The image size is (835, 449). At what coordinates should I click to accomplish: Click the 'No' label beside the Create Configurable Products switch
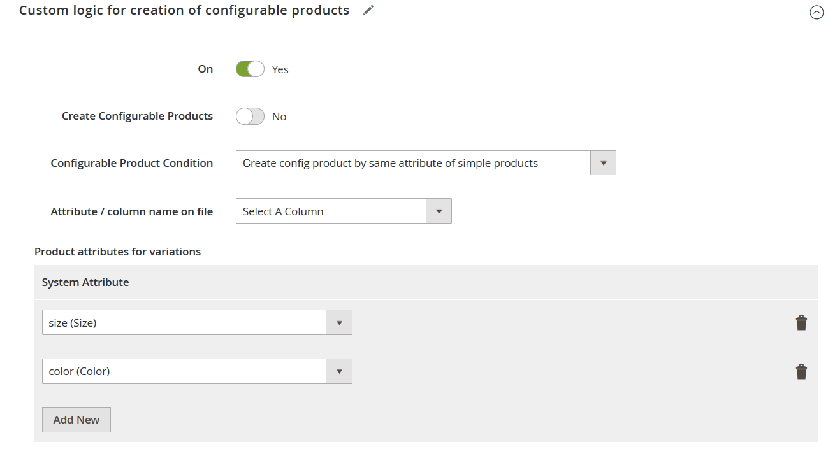coord(279,117)
